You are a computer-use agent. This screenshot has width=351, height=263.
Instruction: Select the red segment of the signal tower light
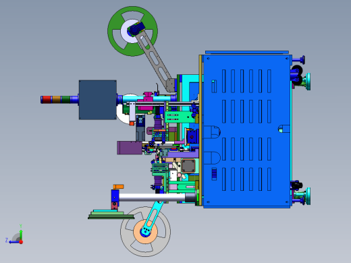pos(47,99)
